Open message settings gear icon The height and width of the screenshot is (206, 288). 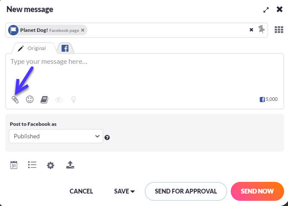point(50,165)
